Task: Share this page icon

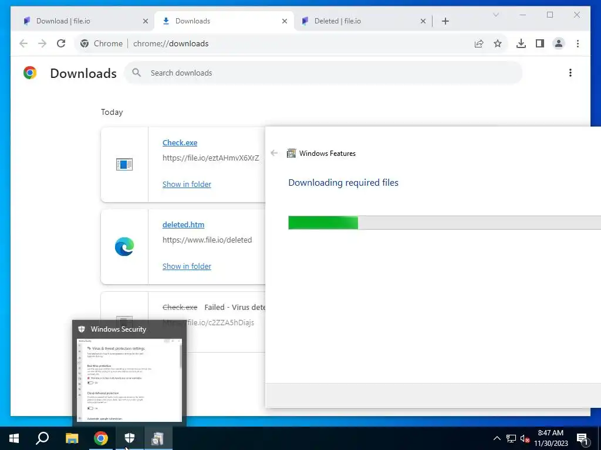Action: (x=479, y=43)
